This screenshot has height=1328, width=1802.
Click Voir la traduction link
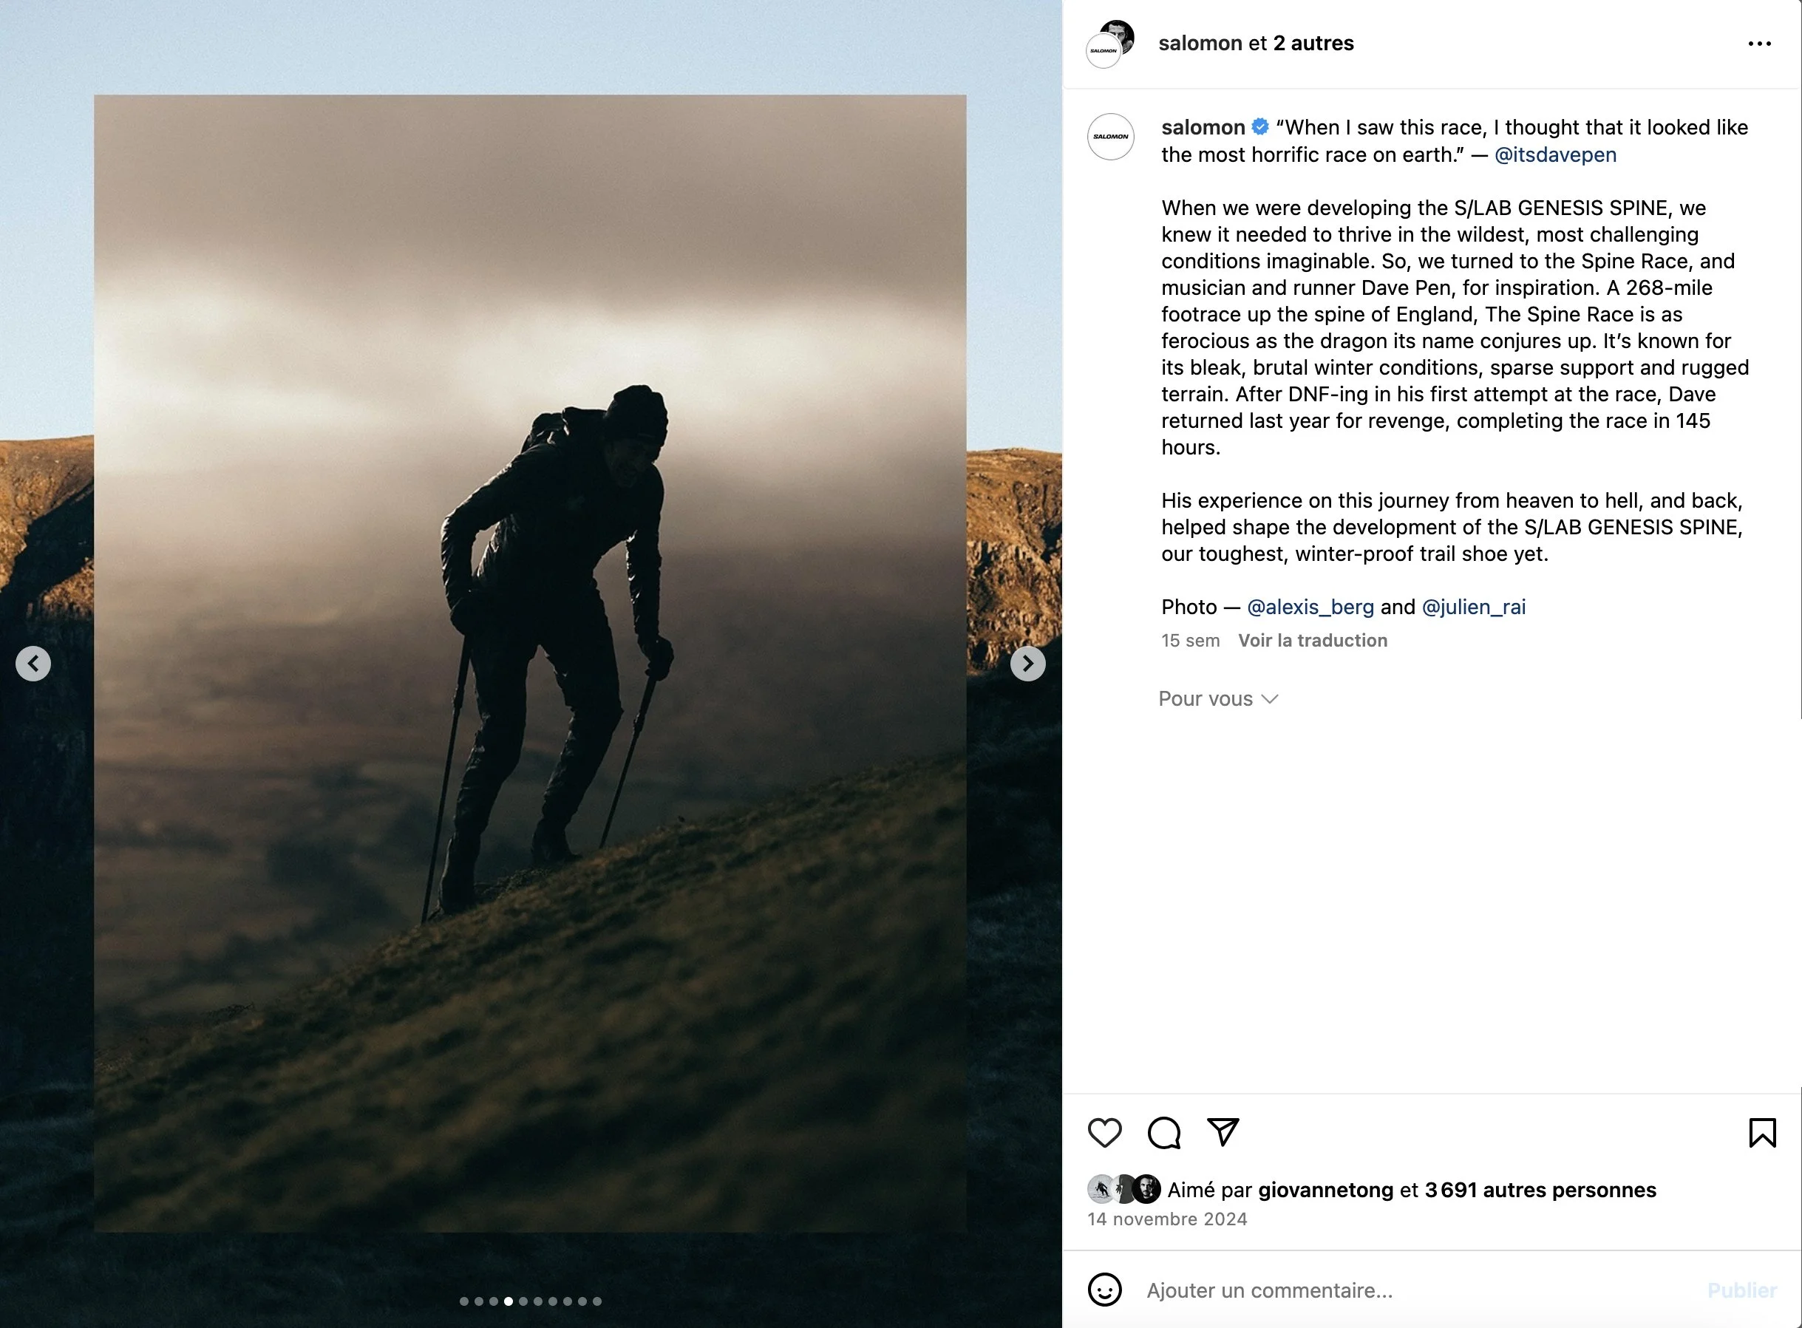pyautogui.click(x=1312, y=641)
